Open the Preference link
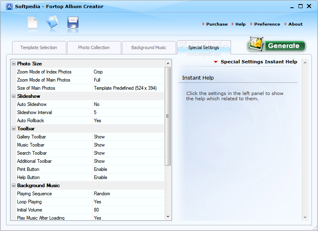 (x=267, y=24)
